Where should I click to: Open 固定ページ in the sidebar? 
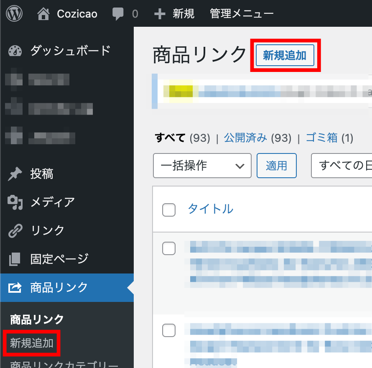59,259
